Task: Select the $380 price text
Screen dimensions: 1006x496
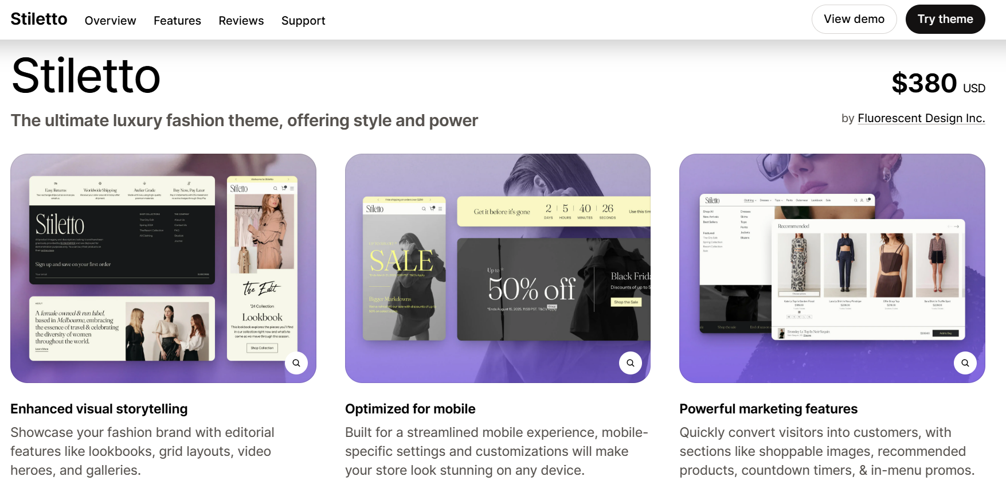Action: (x=924, y=83)
